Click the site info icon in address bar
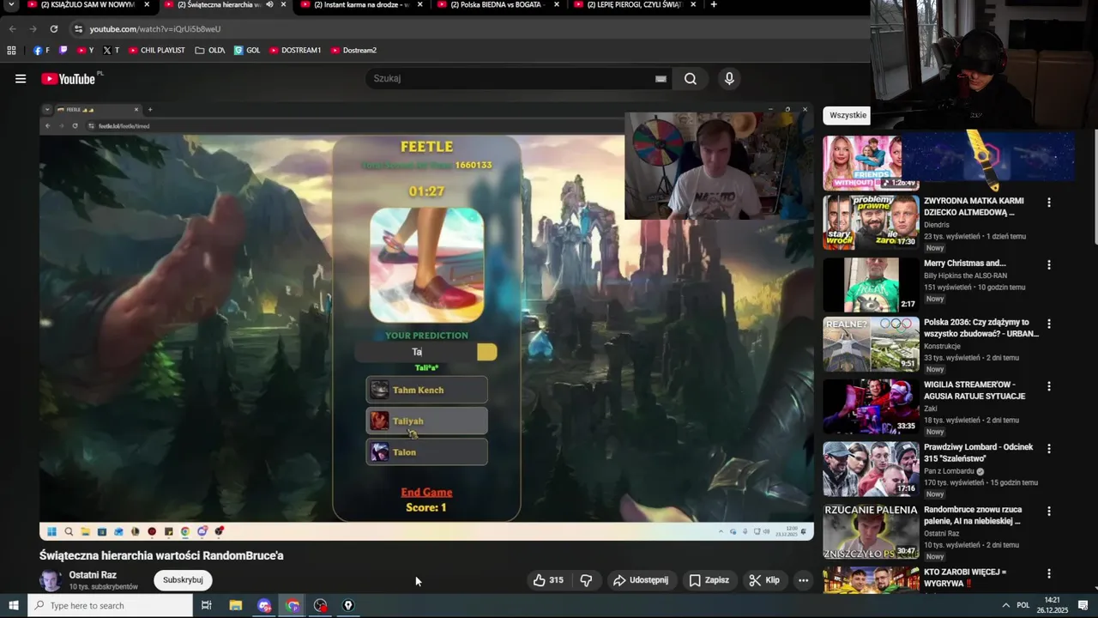 (78, 29)
